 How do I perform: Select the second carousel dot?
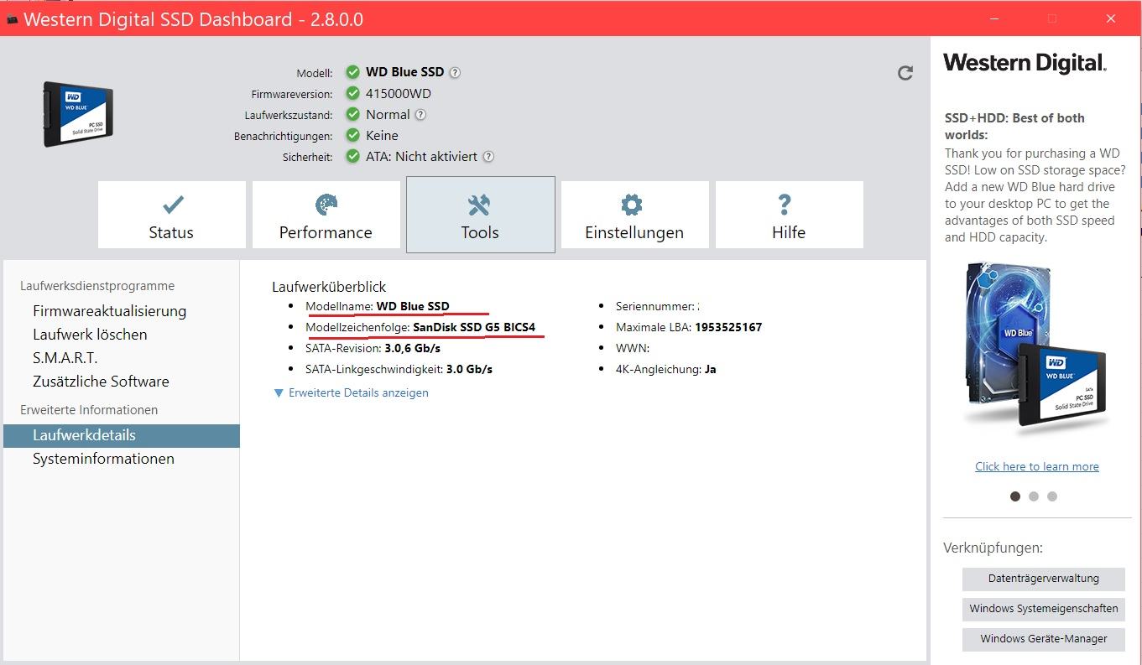[1034, 496]
